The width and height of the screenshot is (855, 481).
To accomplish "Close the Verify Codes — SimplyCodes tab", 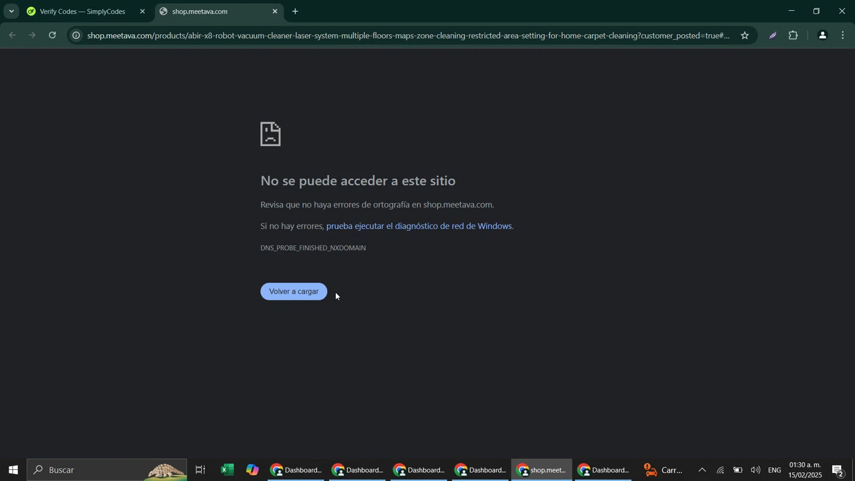I will tap(142, 11).
